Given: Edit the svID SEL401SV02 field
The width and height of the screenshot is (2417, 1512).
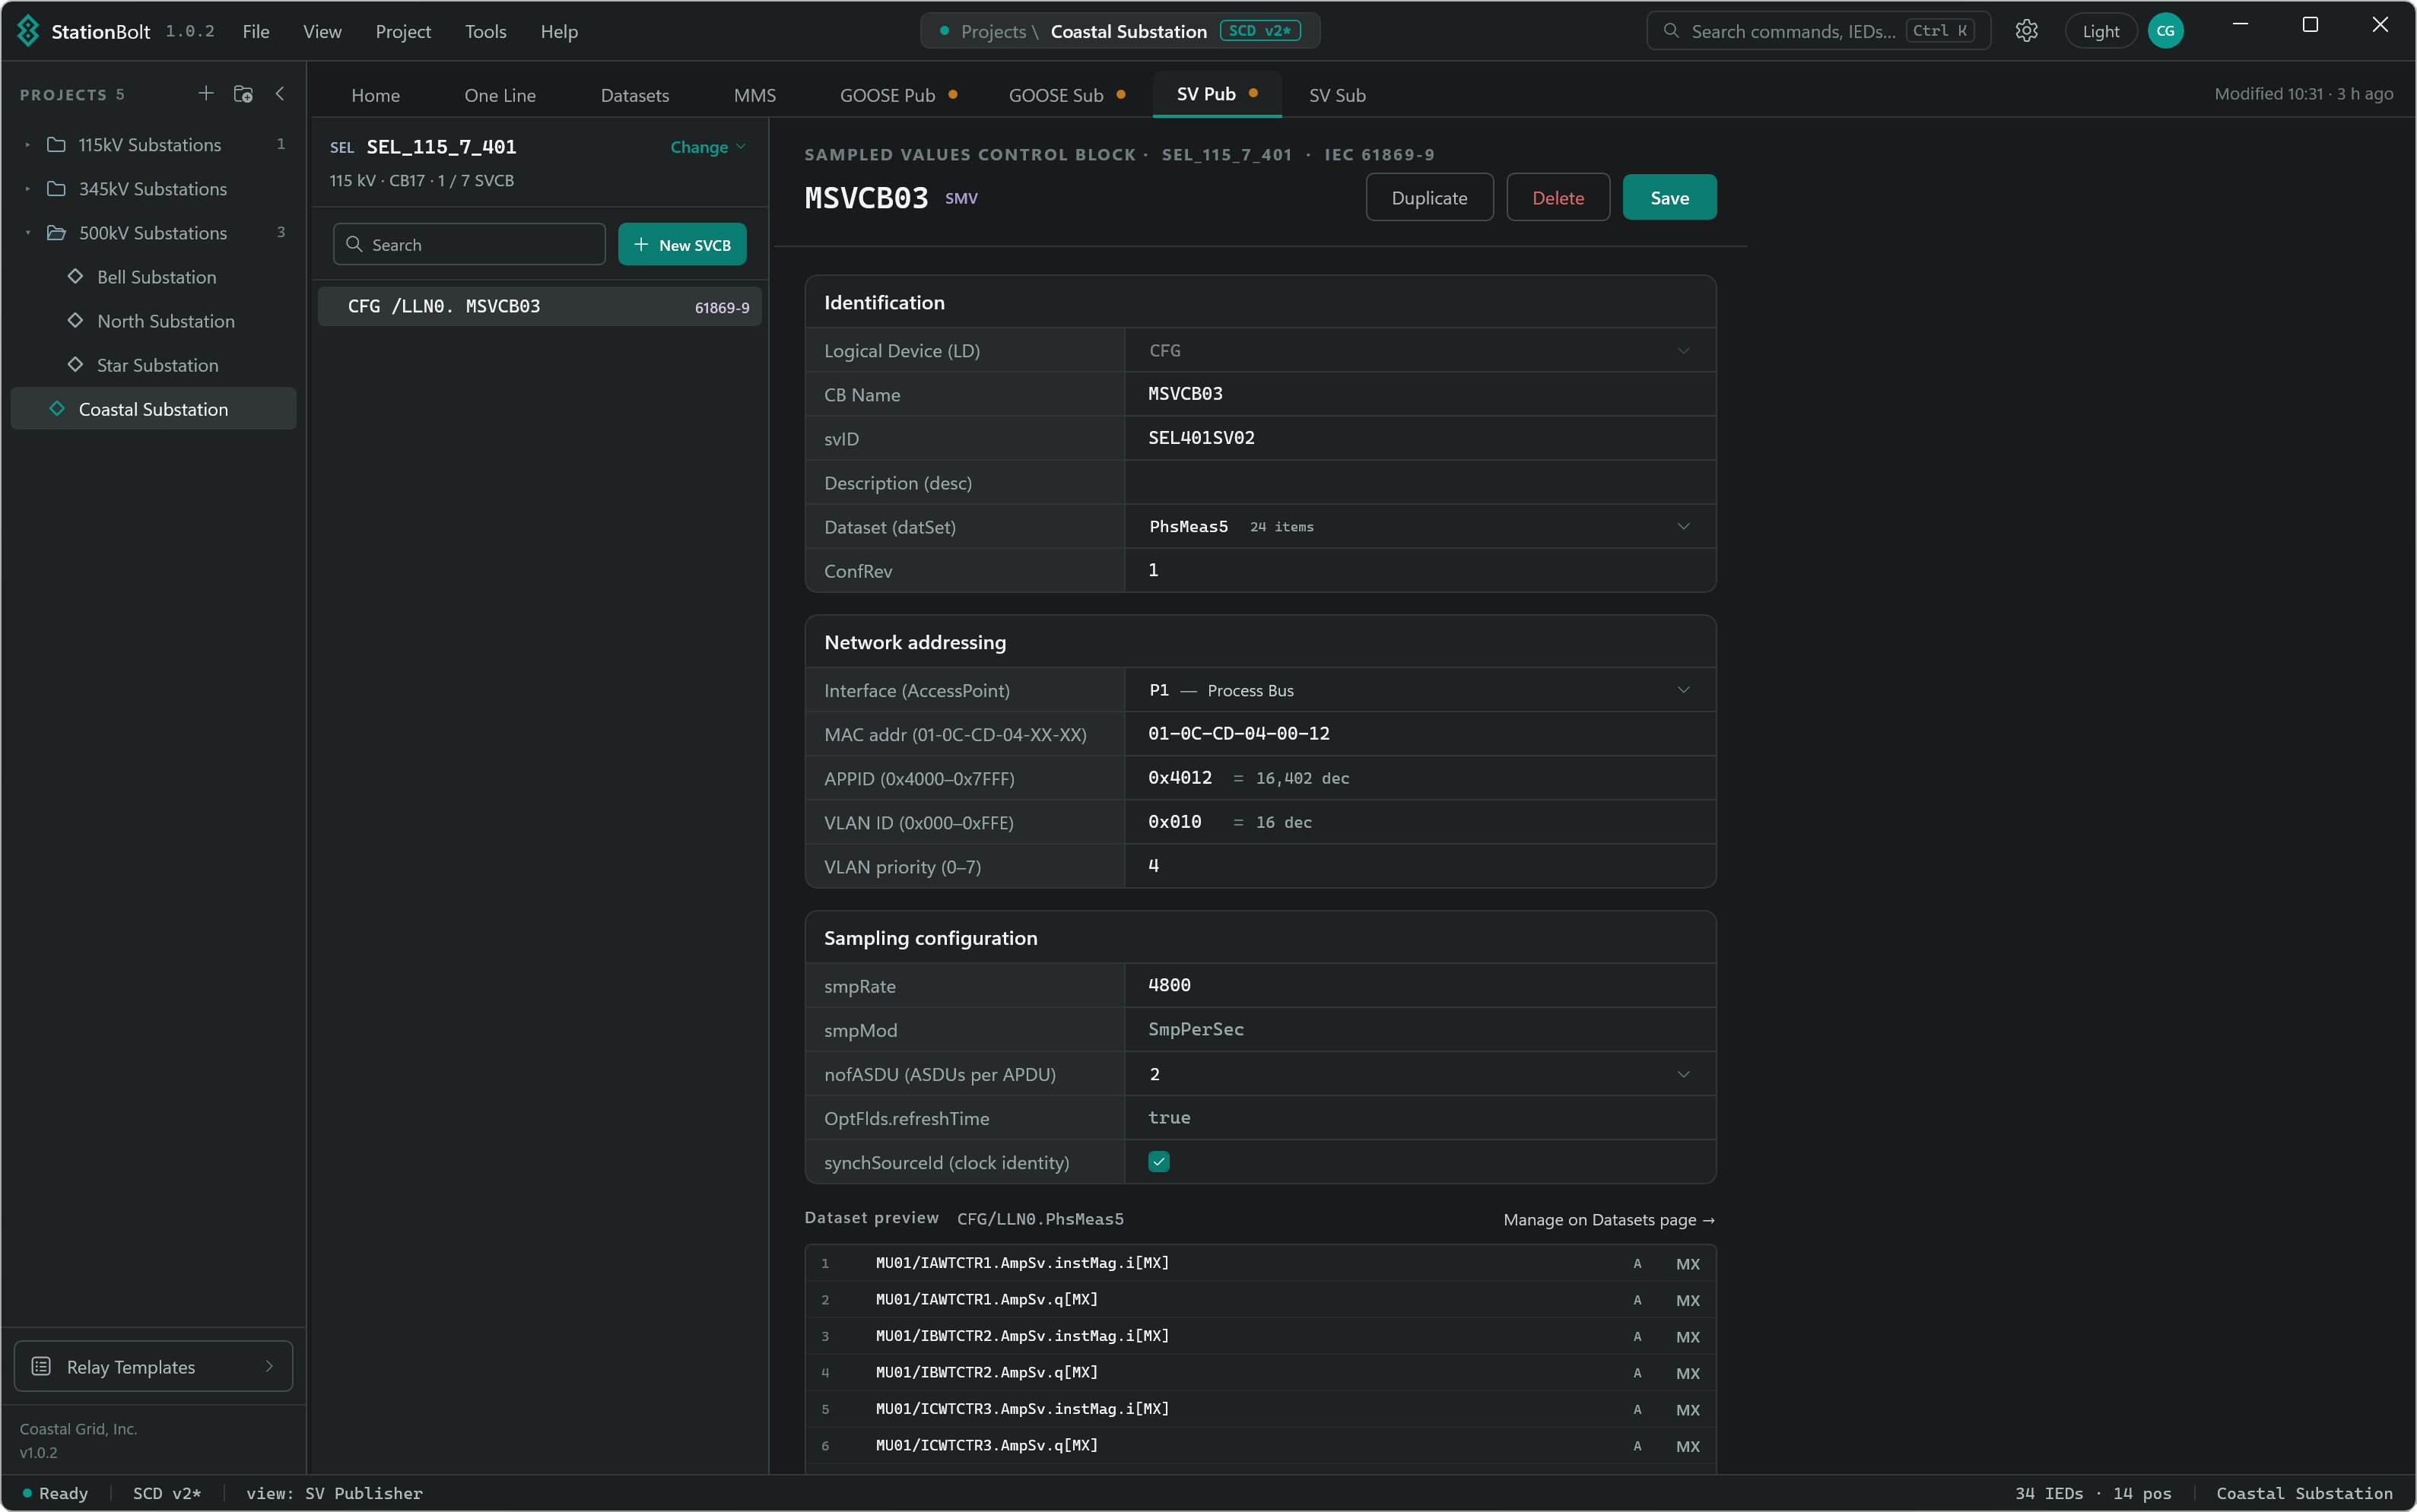Looking at the screenshot, I should (1420, 438).
